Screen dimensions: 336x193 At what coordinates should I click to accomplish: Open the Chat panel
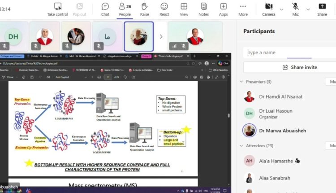click(105, 9)
